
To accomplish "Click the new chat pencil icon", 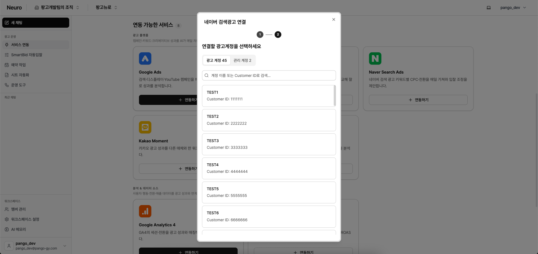I will pos(7,23).
